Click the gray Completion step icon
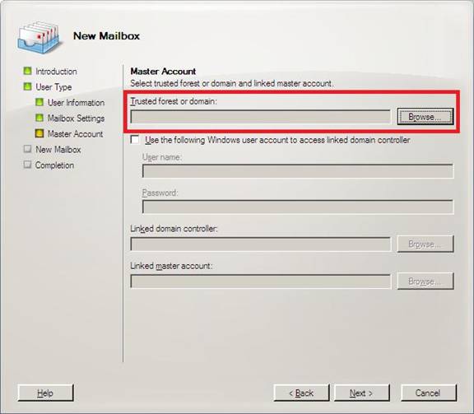Viewport: 474px width, 414px height. 27,165
